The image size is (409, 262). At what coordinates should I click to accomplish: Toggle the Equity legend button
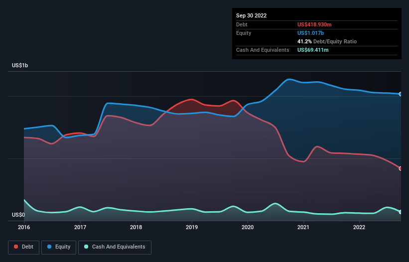tap(59, 247)
